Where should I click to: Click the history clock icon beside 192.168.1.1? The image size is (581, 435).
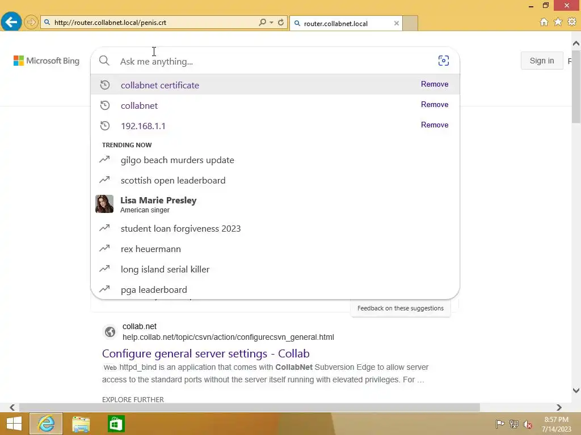[105, 126]
